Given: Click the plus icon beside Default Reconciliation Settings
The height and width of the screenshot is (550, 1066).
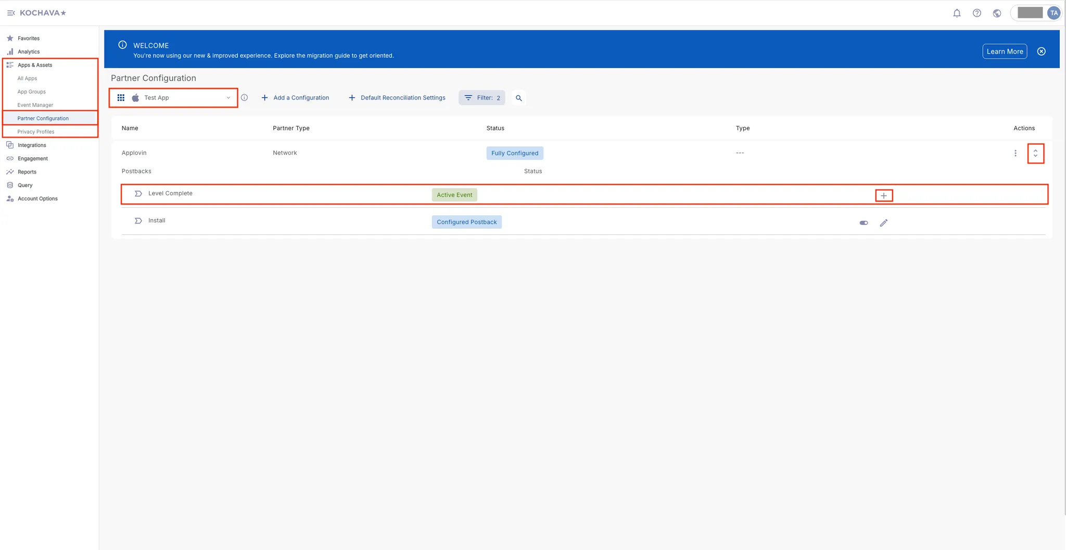Looking at the screenshot, I should point(352,97).
